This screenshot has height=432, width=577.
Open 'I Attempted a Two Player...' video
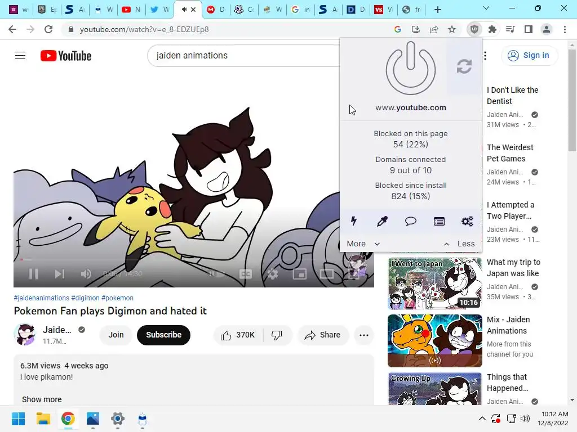click(x=511, y=210)
